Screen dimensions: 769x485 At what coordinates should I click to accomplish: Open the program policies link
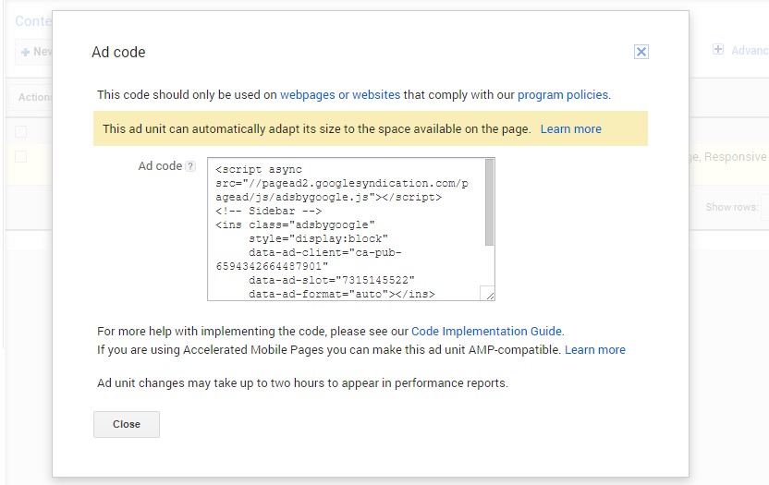[x=563, y=94]
